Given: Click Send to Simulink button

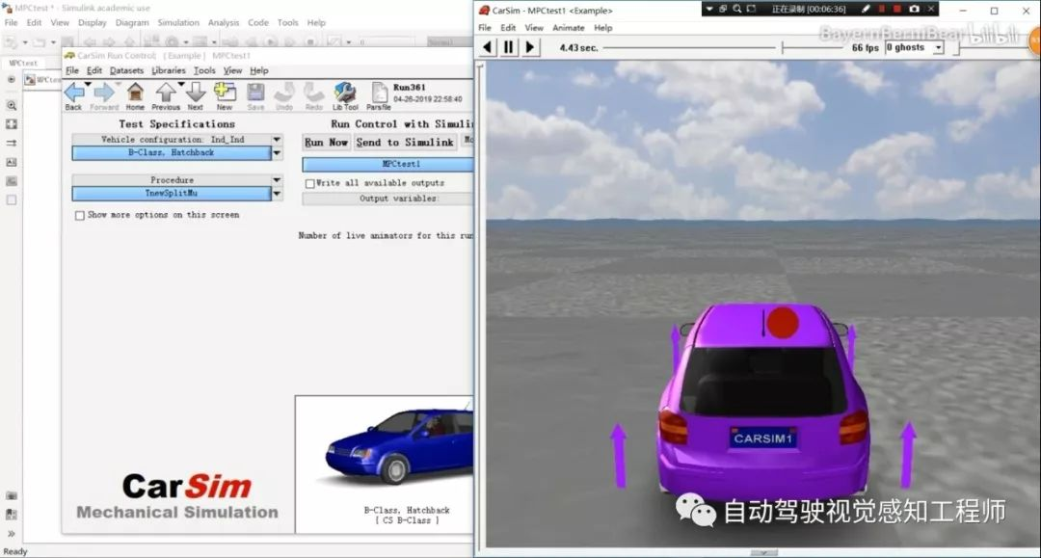Looking at the screenshot, I should tap(405, 142).
